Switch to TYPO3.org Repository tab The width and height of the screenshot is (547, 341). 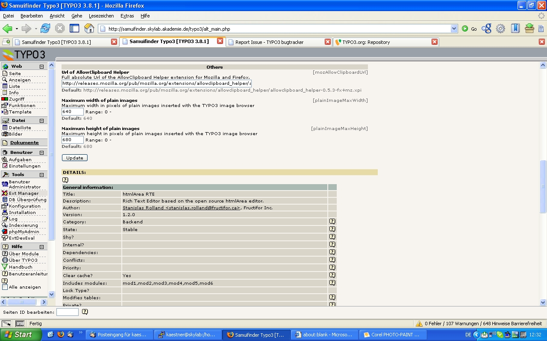[x=386, y=42]
